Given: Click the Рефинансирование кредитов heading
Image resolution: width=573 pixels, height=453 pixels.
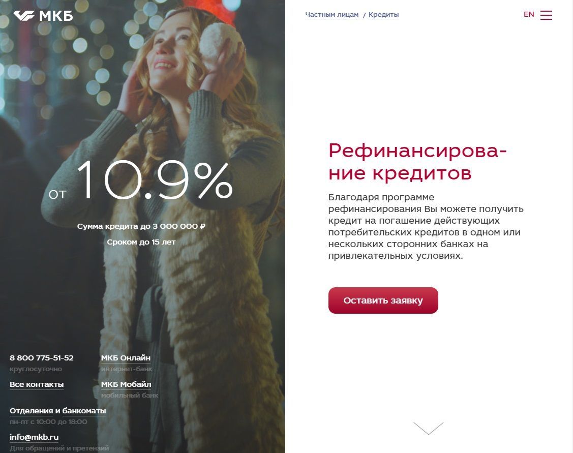Looking at the screenshot, I should pyautogui.click(x=417, y=162).
